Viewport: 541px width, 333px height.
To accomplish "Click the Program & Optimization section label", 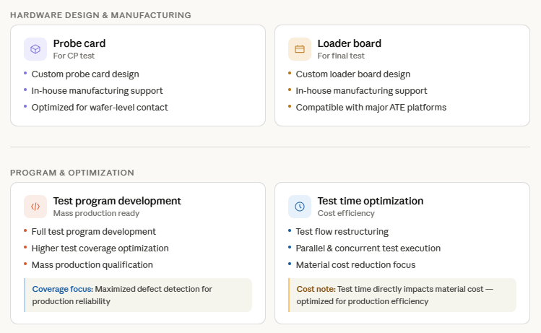I will click(x=72, y=173).
